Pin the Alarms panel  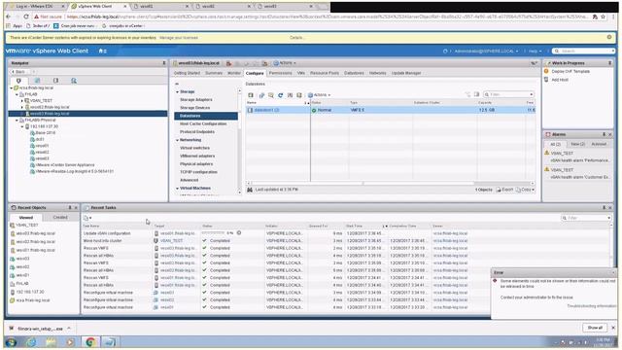coord(604,134)
